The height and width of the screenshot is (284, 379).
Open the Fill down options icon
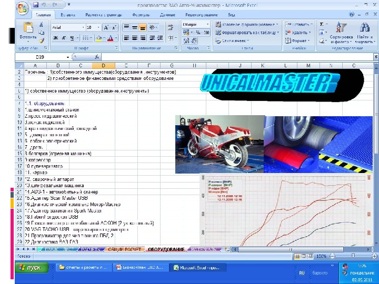pos(322,33)
